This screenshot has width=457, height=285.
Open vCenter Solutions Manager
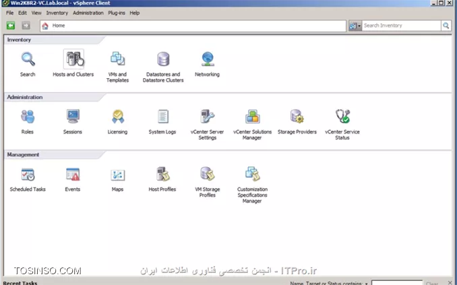pyautogui.click(x=252, y=117)
